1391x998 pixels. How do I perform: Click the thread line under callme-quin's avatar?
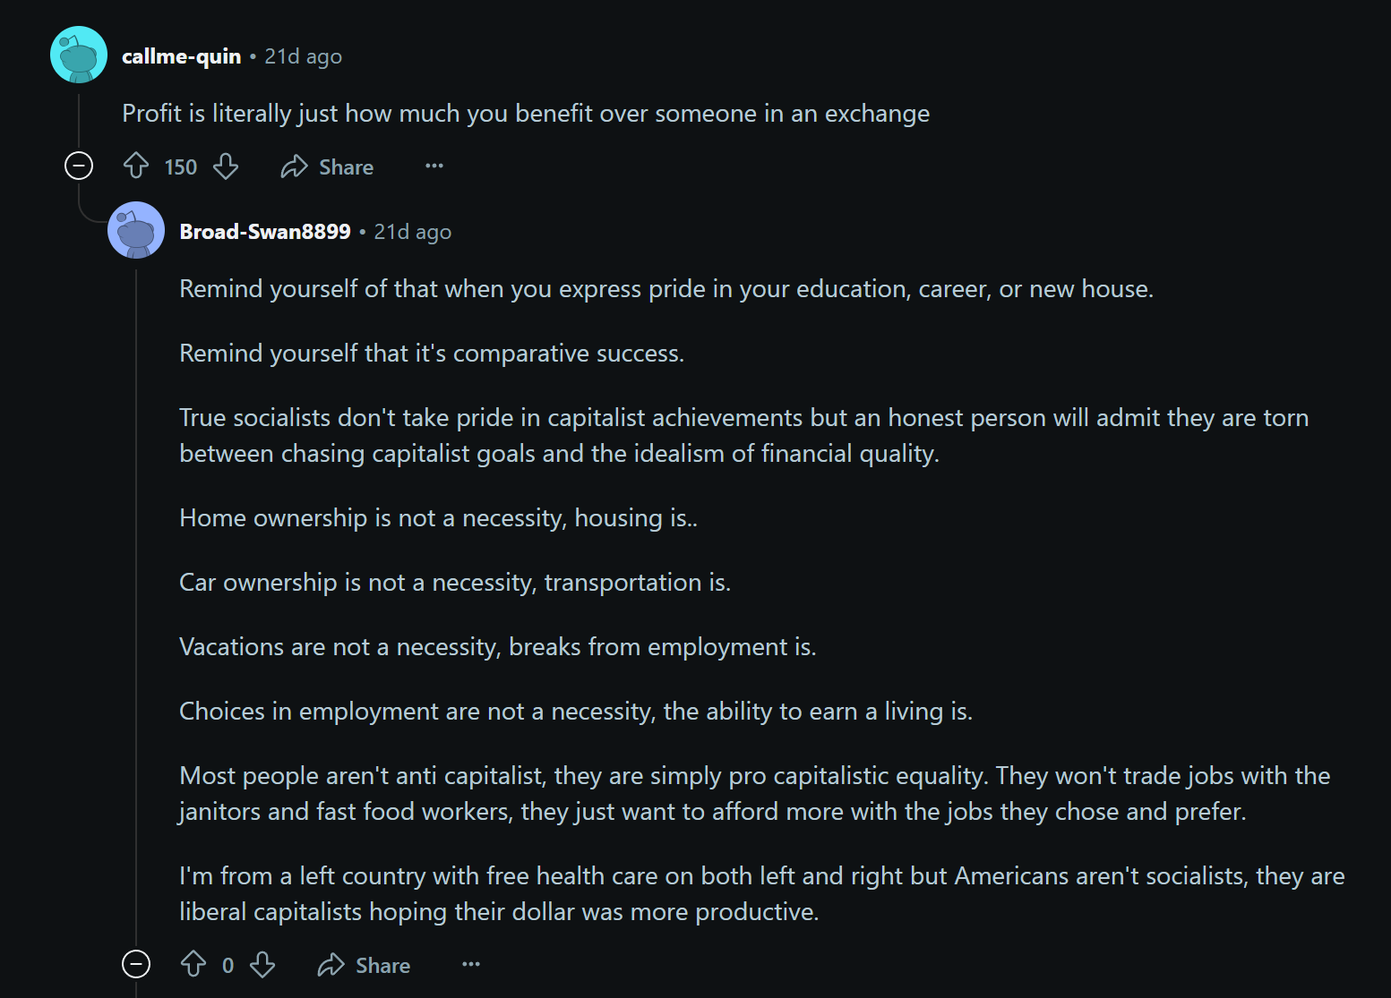click(x=79, y=121)
